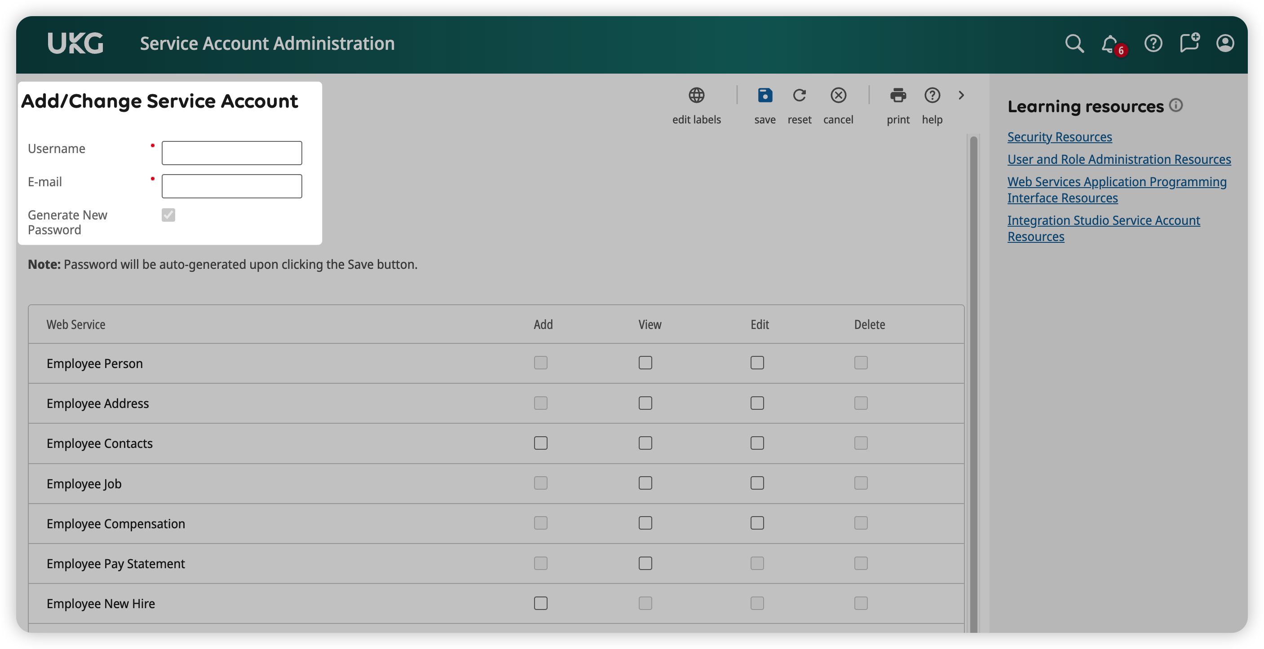Check Add for Employee Contacts
The image size is (1264, 649).
[540, 443]
